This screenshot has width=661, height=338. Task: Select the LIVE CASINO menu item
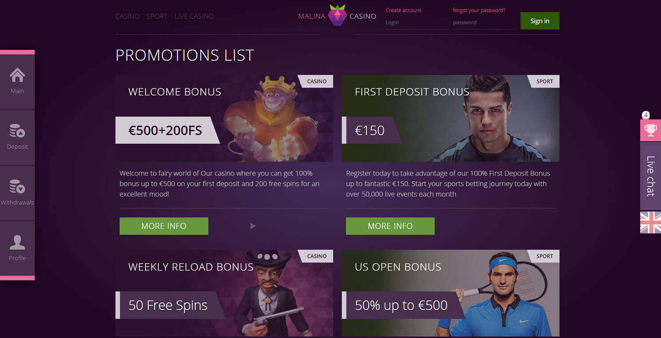point(194,16)
